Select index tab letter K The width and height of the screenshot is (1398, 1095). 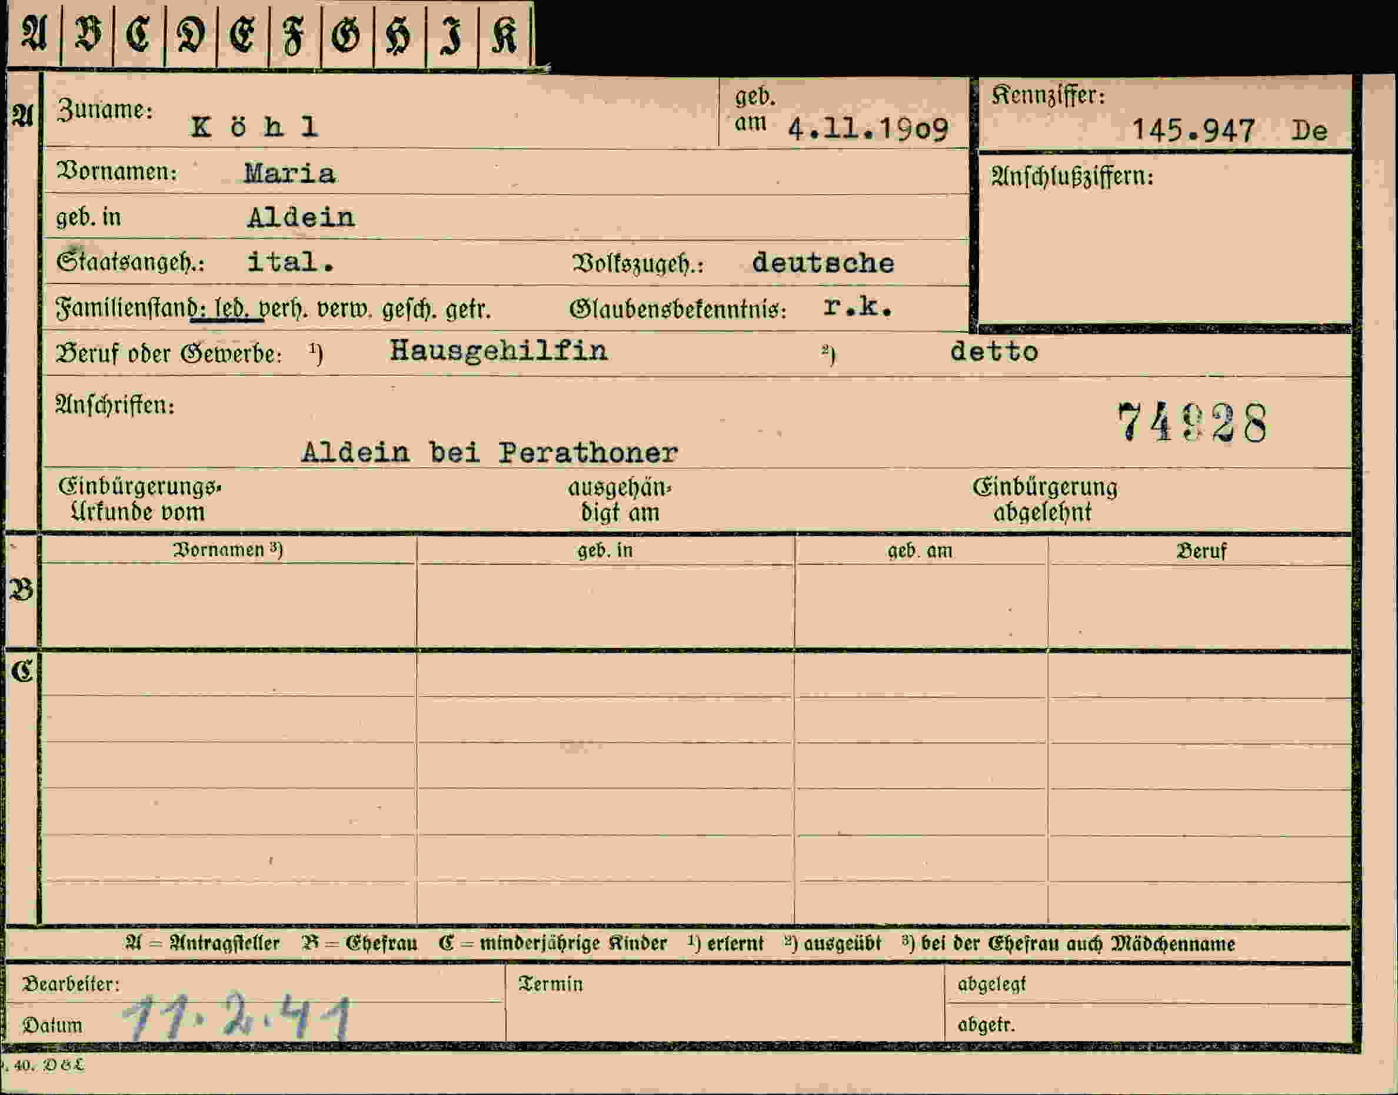[x=505, y=34]
